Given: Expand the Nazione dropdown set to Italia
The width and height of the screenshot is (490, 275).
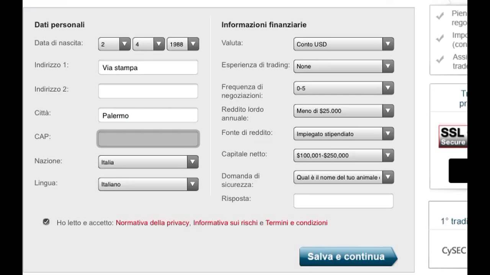Looking at the screenshot, I should coord(148,162).
